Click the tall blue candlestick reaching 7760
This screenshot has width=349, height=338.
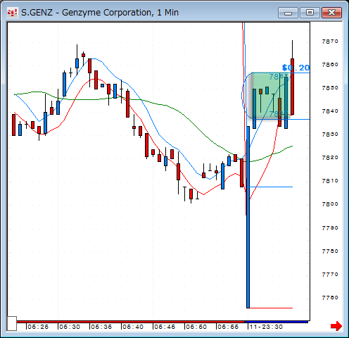click(248, 217)
